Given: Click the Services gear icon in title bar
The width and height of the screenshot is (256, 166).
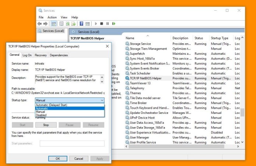Looking at the screenshot, I should (x=40, y=11).
